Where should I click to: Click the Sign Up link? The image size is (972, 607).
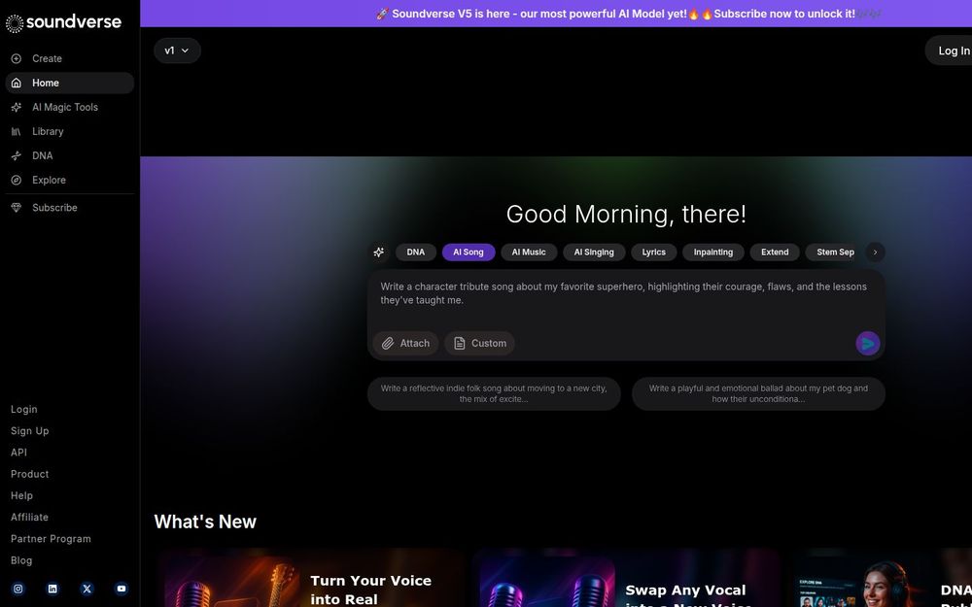(30, 431)
